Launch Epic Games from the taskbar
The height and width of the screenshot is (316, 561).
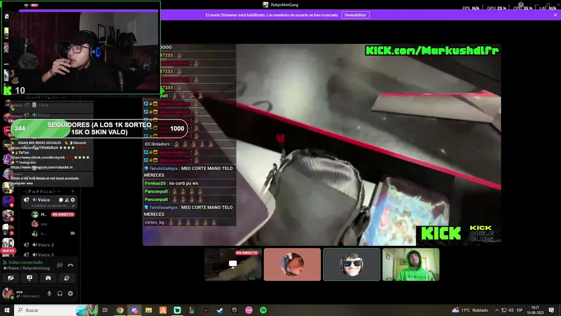tap(234, 310)
